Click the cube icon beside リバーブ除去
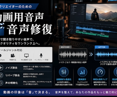Viewport: 117px width, 97px height. (1, 75)
